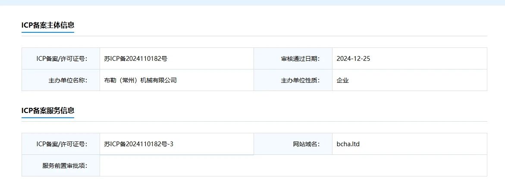Click divider line right of ICP备案主体信息 heading
505x179 pixels.
point(281,36)
